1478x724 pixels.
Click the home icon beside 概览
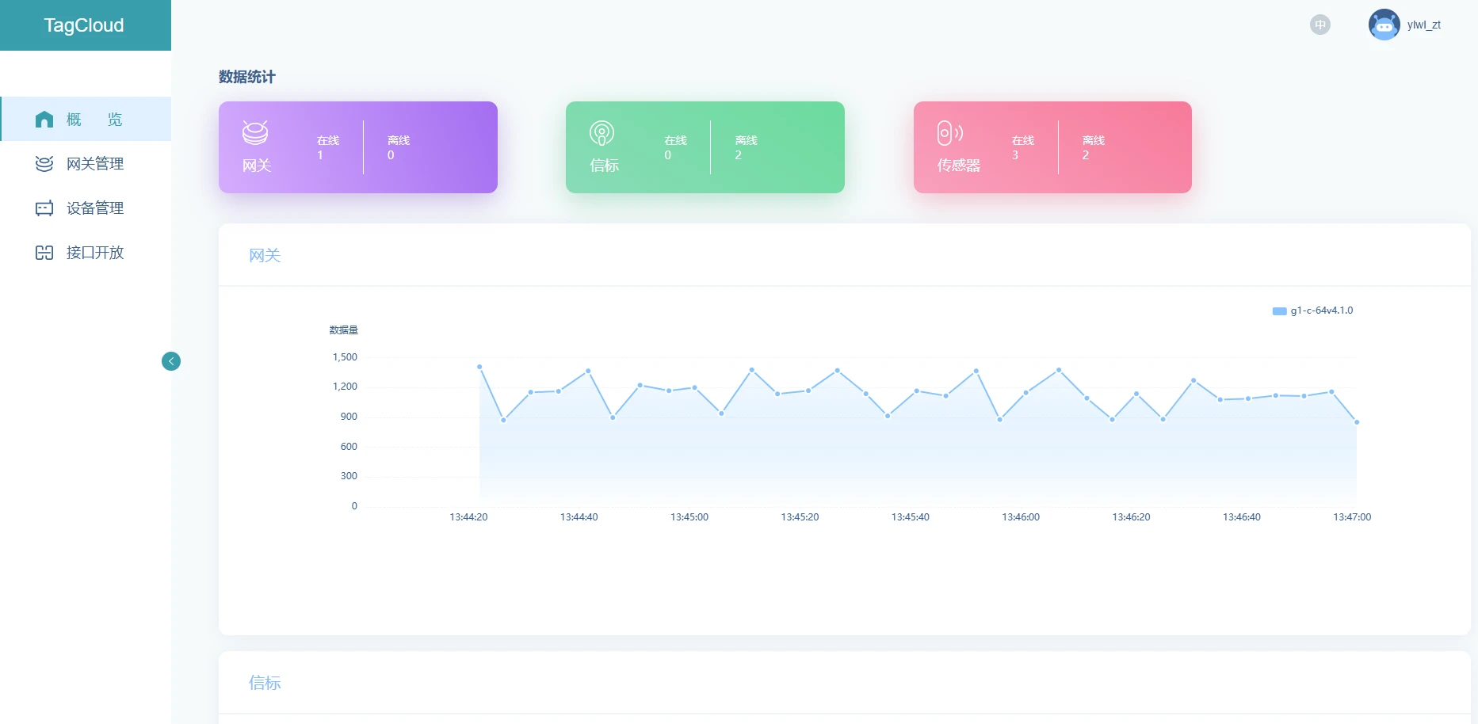(44, 119)
